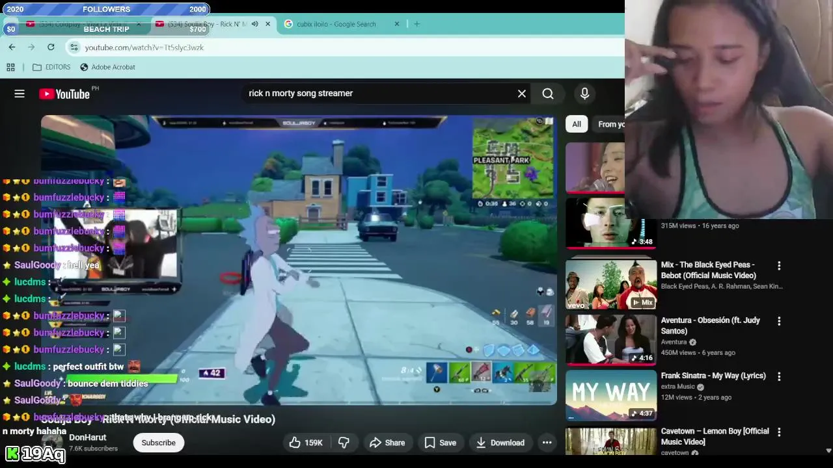833x468 pixels.
Task: Like the video with 159K likes
Action: pos(306,443)
